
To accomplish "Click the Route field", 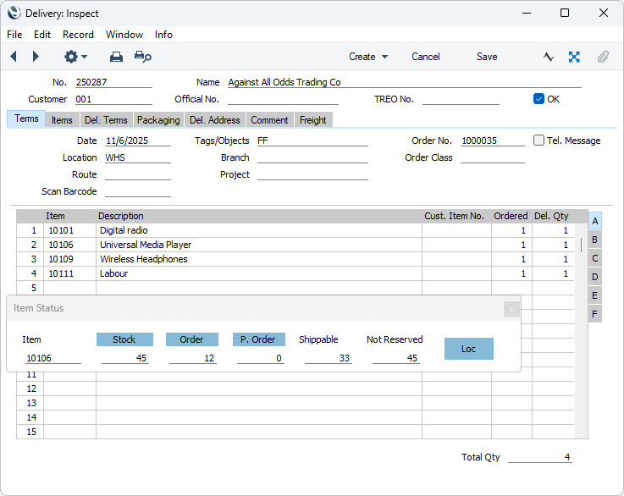I will pos(138,174).
